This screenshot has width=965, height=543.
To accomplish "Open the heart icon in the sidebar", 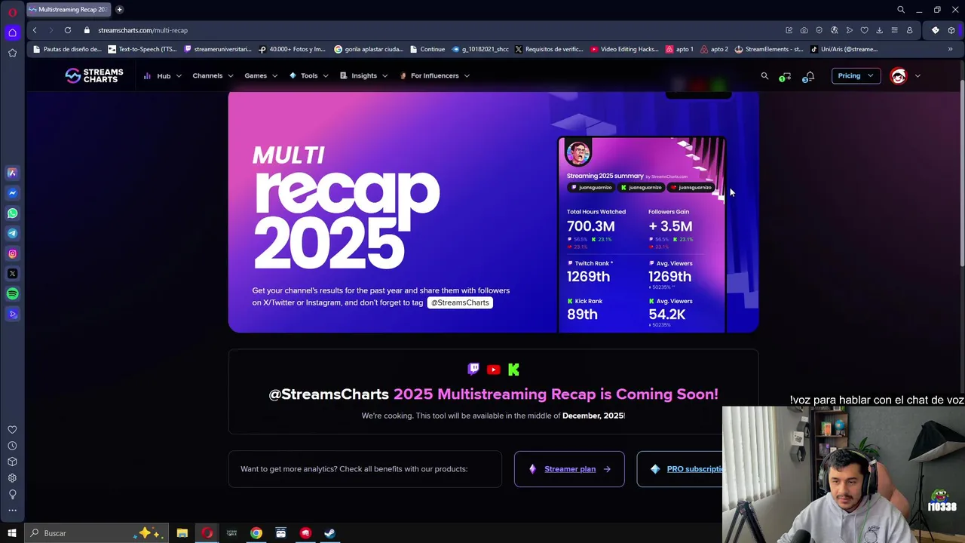I will click(12, 430).
